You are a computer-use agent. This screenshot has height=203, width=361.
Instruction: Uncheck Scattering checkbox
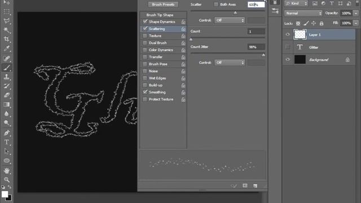point(145,29)
